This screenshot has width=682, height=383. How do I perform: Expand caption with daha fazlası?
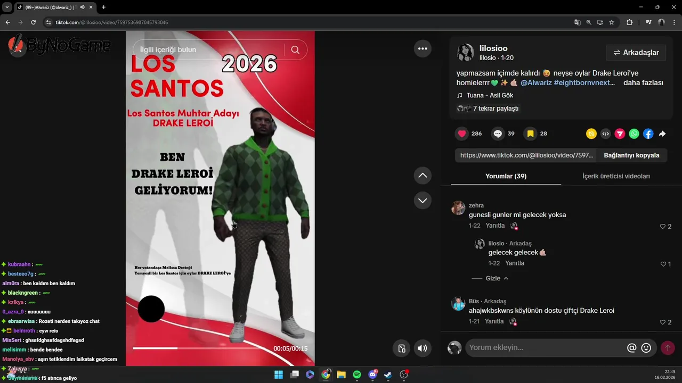[643, 83]
